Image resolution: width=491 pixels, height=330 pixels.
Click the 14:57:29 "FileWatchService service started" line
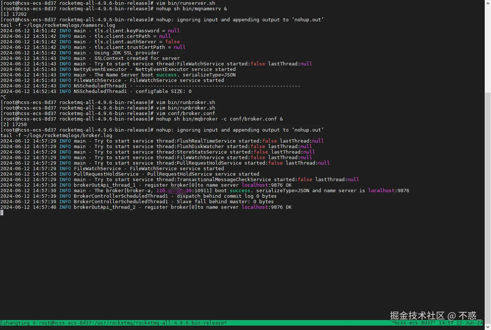coord(112,168)
